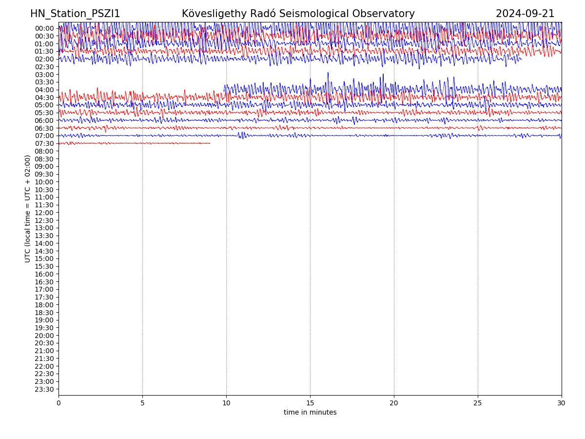Click the 0 tick on the minutes axis
The width and height of the screenshot is (585, 439).
tap(58, 403)
